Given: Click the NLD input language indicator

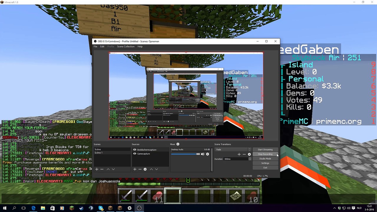Looking at the screenshot, I should 359,208.
